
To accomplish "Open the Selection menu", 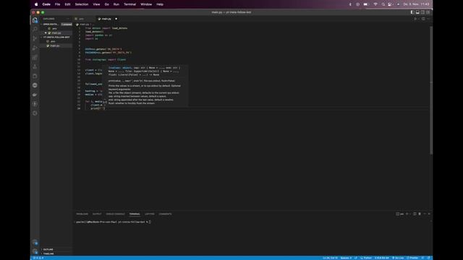I will pyautogui.click(x=82, y=4).
